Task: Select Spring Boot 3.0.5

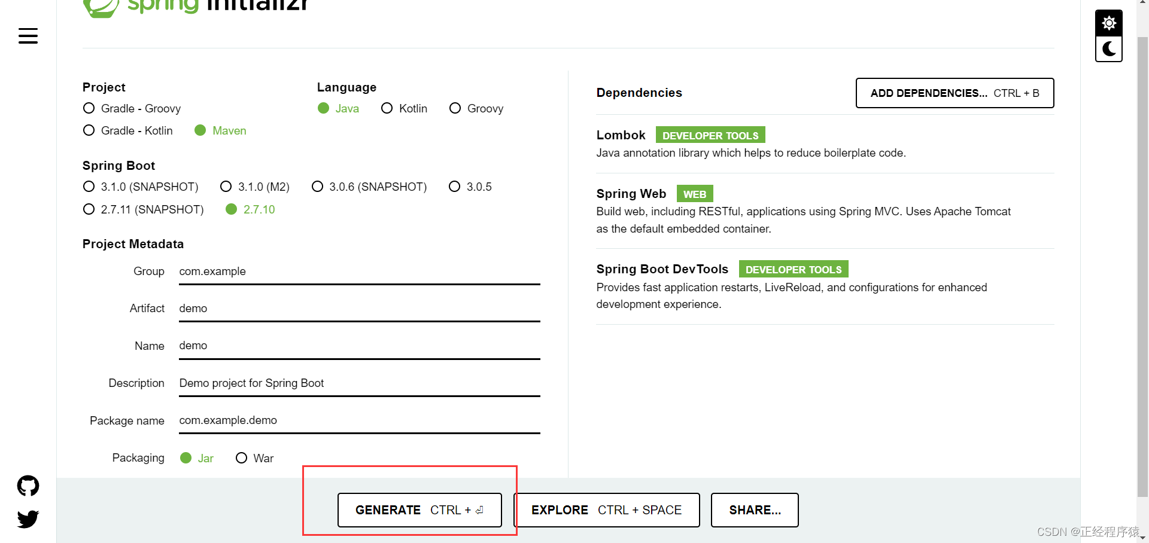Action: tap(470, 187)
